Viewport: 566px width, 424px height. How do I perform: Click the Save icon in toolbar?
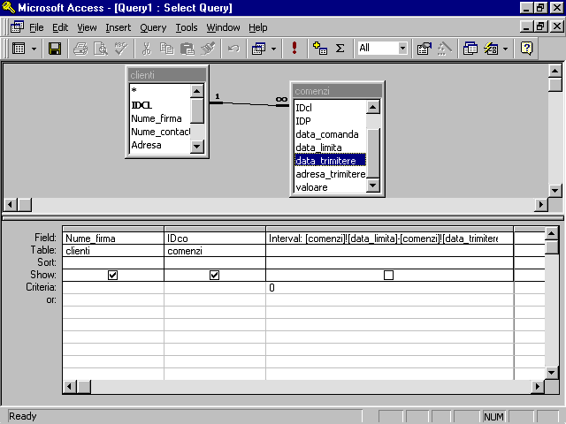(55, 49)
